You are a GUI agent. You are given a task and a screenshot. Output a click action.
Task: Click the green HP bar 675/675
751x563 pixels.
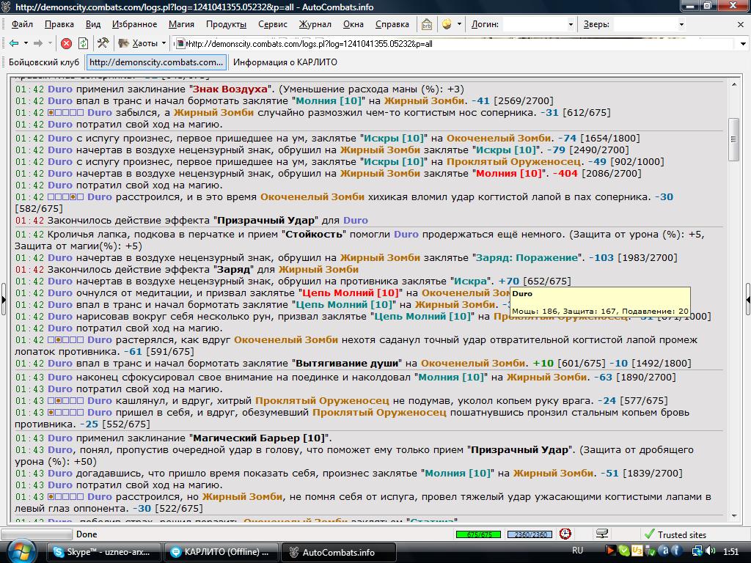coord(478,534)
